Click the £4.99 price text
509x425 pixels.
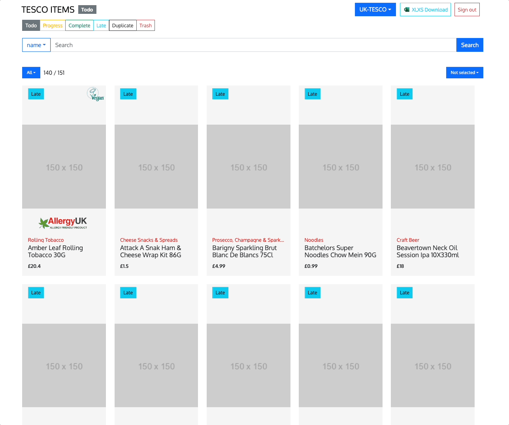pyautogui.click(x=219, y=266)
